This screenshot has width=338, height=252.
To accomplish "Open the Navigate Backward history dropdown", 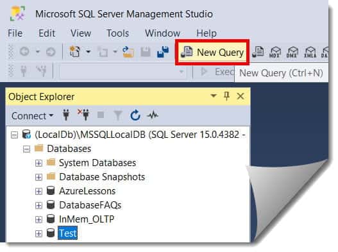I will 38,52.
